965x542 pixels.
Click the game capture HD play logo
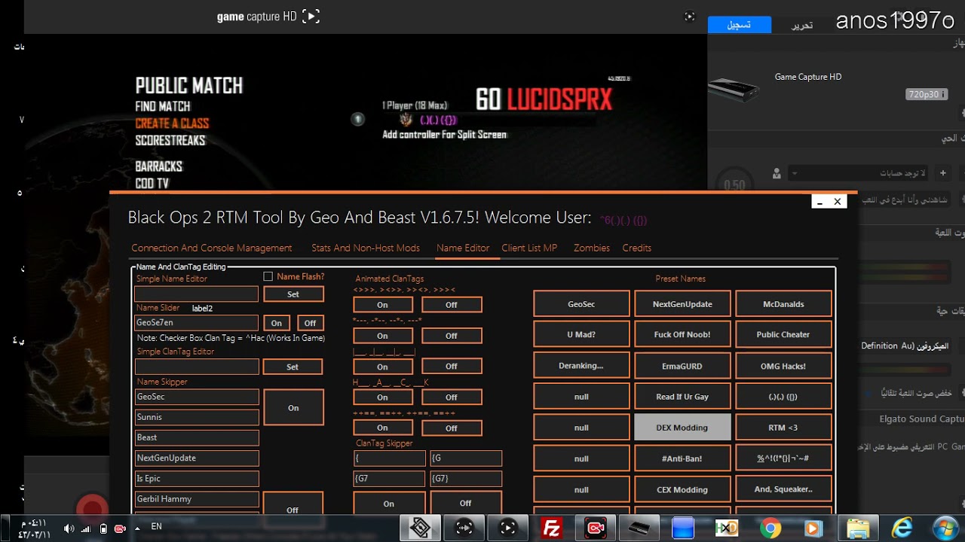pos(311,16)
